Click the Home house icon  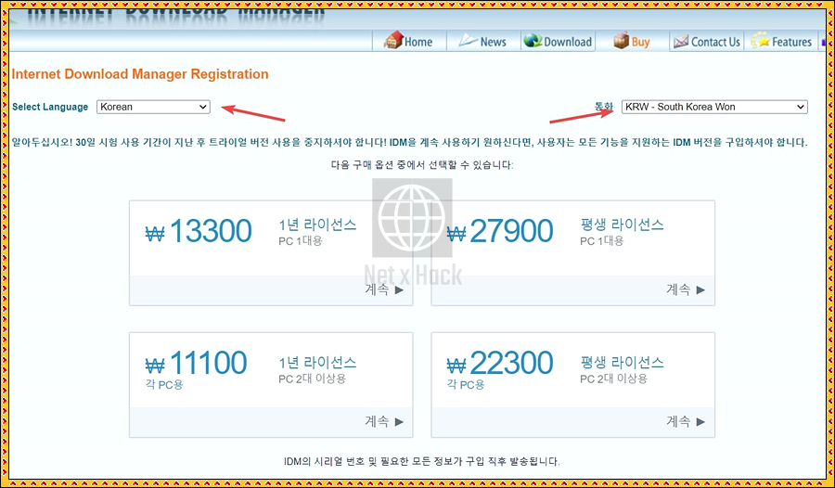393,41
